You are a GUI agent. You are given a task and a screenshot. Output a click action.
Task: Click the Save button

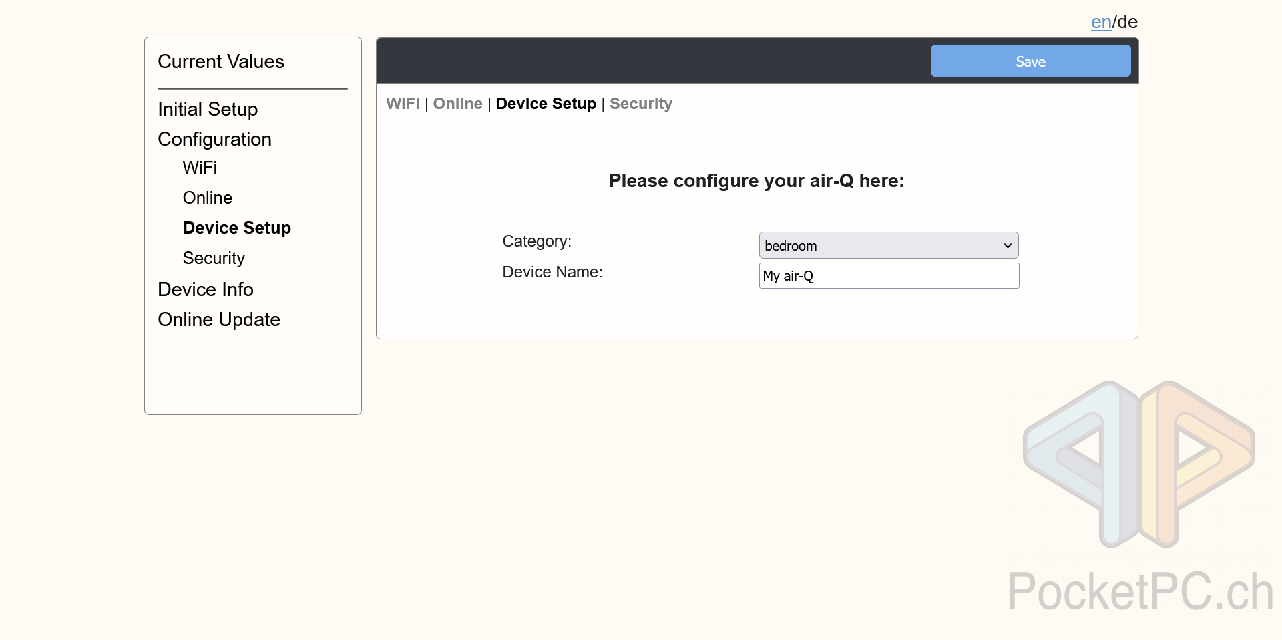pyautogui.click(x=1030, y=61)
